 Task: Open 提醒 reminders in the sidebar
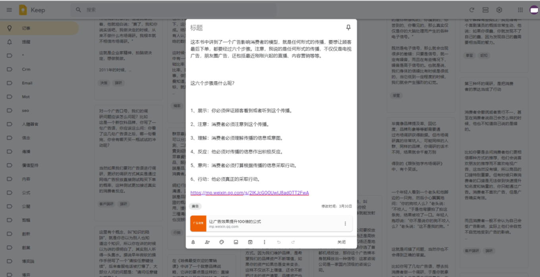tap(40, 42)
